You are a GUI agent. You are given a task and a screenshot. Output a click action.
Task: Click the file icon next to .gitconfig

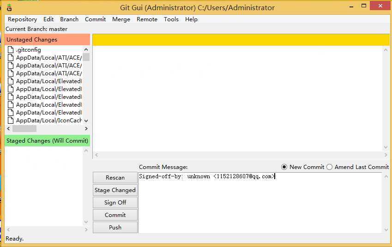tap(11, 50)
